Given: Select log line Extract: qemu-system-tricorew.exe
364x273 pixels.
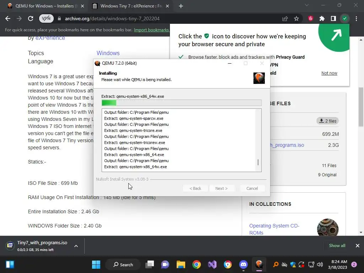Looking at the screenshot, I should pos(135,143).
